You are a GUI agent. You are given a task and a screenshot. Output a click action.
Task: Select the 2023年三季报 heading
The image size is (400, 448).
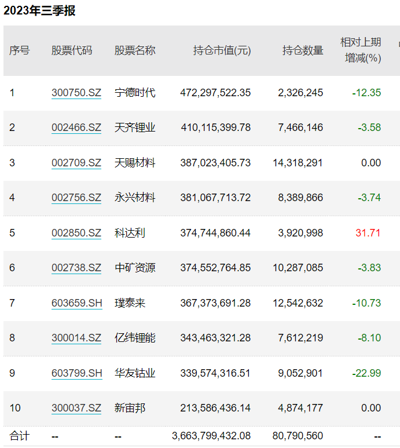click(x=39, y=10)
